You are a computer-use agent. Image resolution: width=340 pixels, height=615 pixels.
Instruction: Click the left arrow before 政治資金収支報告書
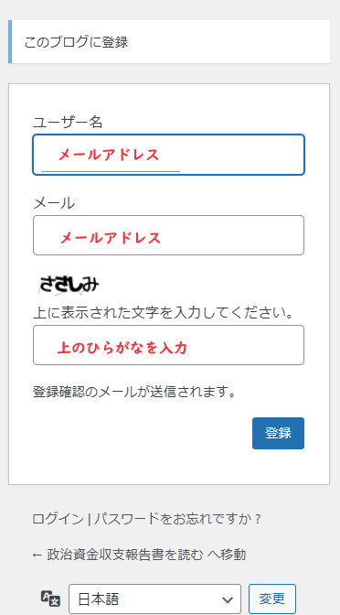pos(37,555)
